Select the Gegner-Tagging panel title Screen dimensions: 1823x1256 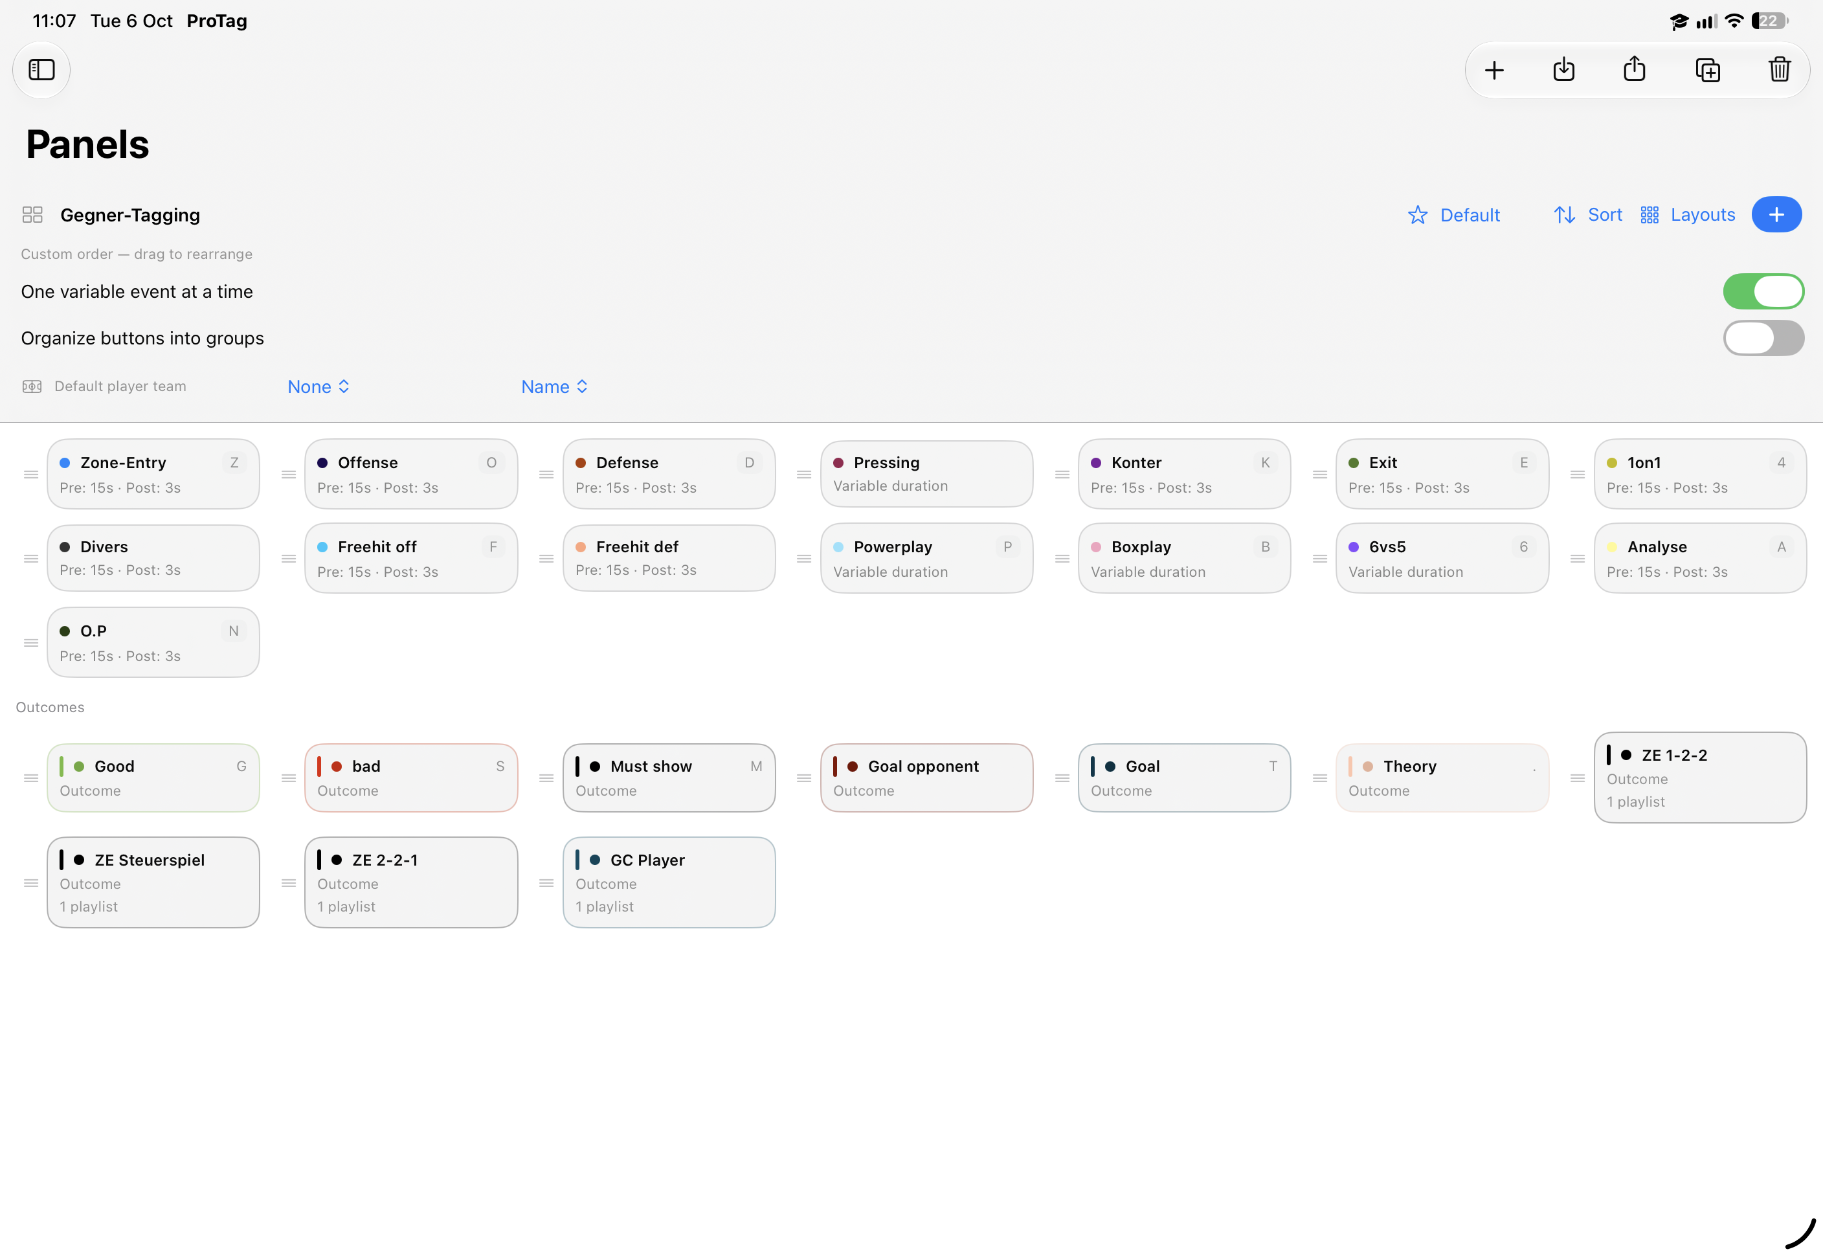coord(130,215)
